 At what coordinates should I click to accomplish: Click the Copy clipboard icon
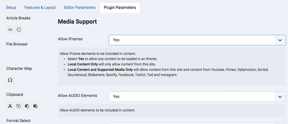pyautogui.click(x=18, y=106)
